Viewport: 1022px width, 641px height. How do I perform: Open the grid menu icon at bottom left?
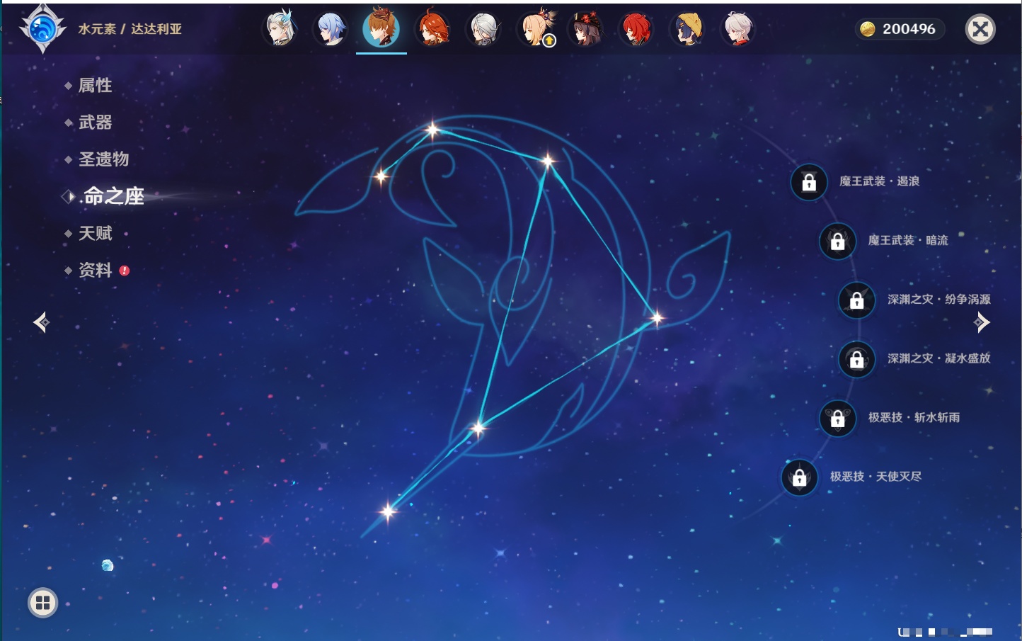[x=42, y=603]
